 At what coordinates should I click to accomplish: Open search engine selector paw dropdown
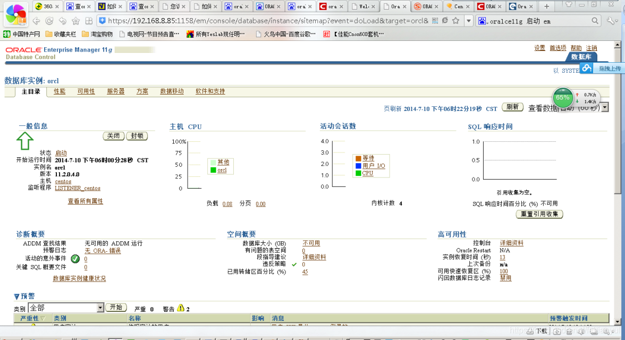(482, 21)
